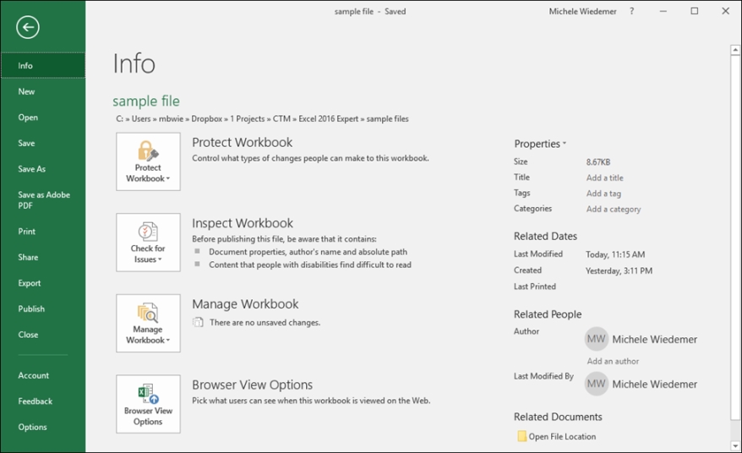
Task: Click the Open File Location folder icon
Action: (x=522, y=436)
